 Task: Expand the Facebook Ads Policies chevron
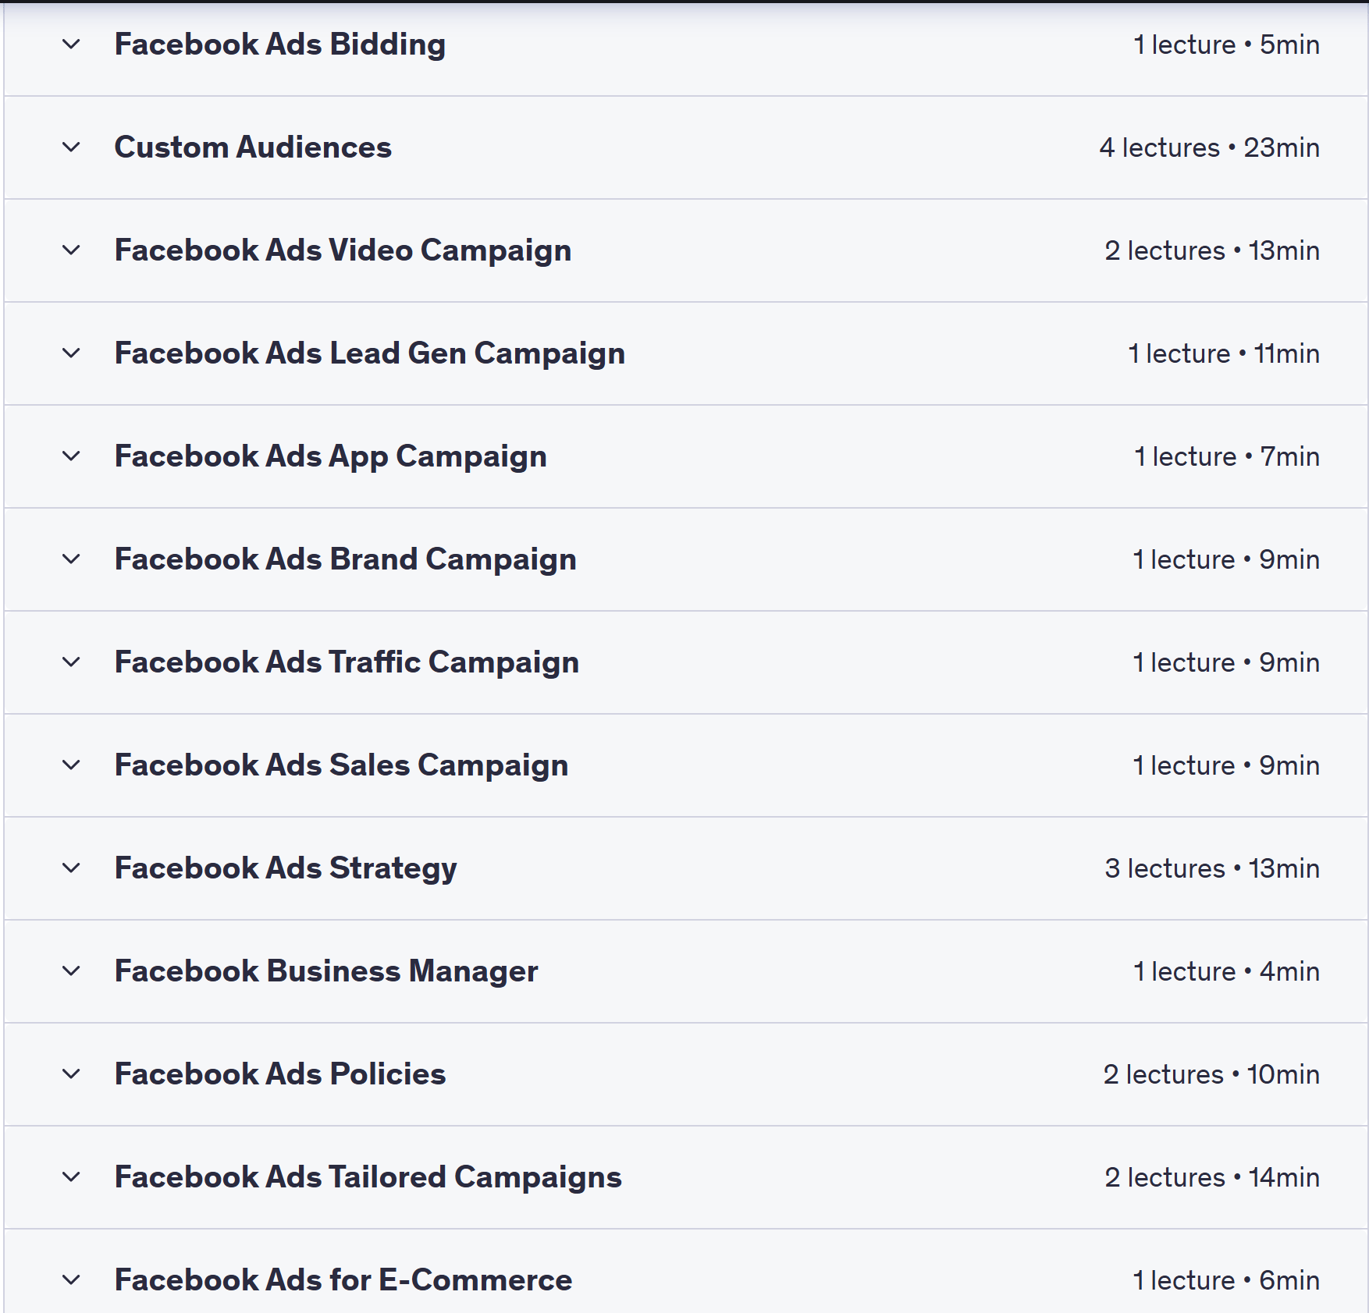[x=71, y=1074]
